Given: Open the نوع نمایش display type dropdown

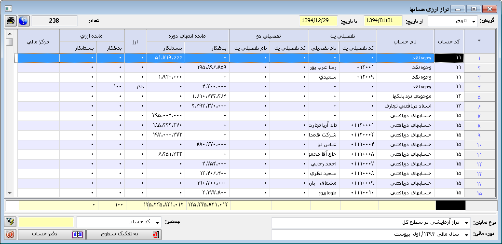Looking at the screenshot, I should click(466, 223).
